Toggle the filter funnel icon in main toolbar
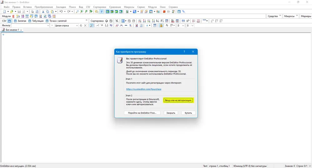Screen dimensions: 312x168 [x=101, y=12]
